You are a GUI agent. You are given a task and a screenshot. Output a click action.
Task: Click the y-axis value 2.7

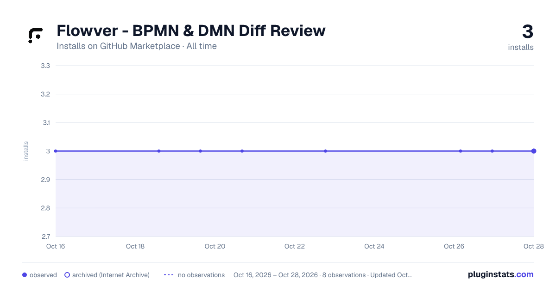tap(45, 236)
